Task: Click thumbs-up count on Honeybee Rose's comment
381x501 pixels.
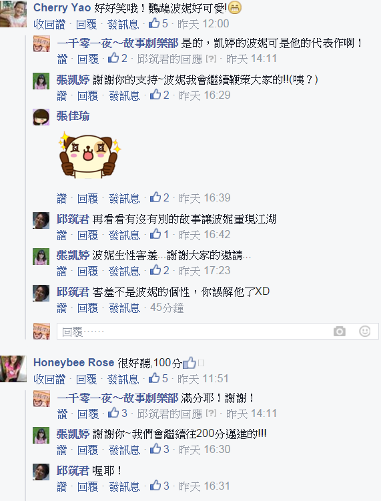Action: coord(158,379)
